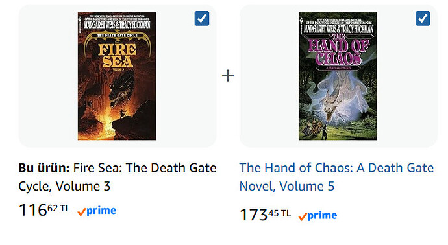Uncheck The Hand of Chaos checkbox
The image size is (448, 245).
423,18
